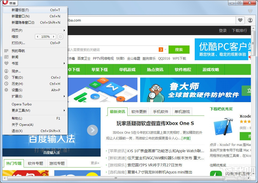Click the grid icon beside 我的导航
Screen dimensions: 258x183
click(x=6, y=51)
